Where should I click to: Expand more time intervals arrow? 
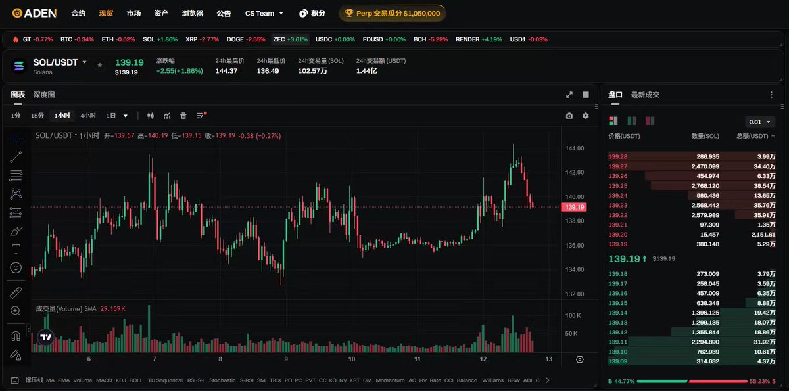[x=126, y=116]
